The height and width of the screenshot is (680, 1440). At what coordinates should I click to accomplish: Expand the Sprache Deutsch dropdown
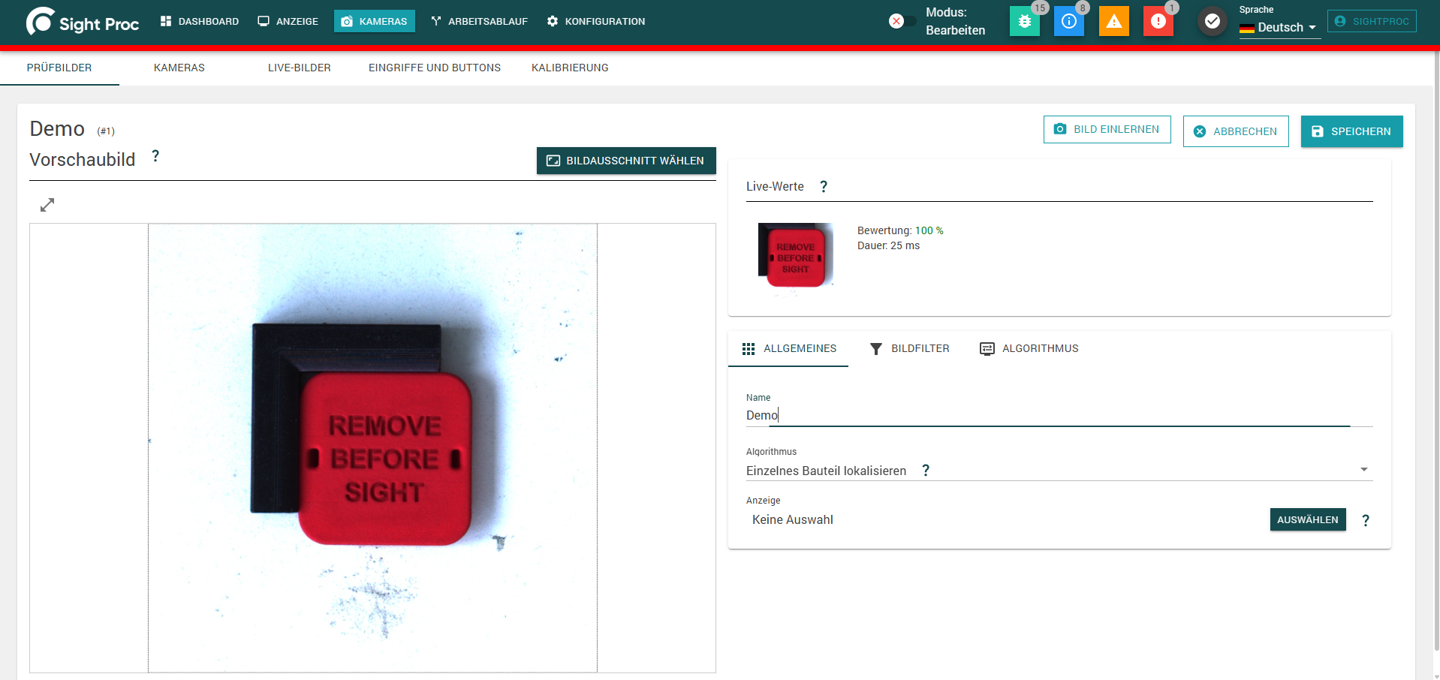1279,27
